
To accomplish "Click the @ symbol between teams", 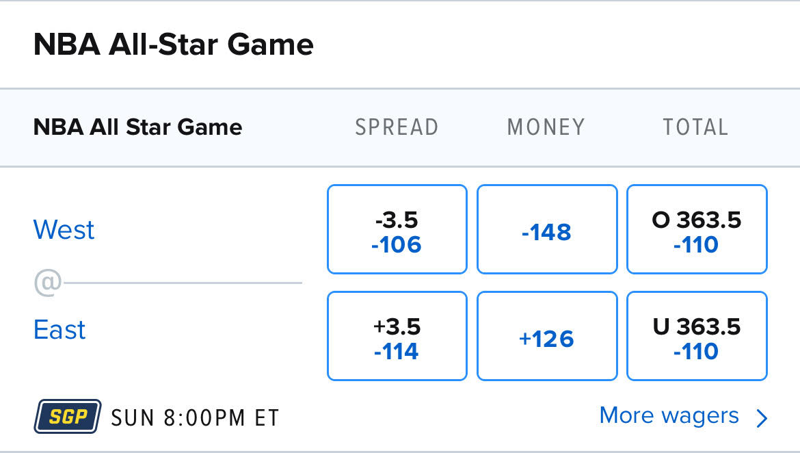I will [47, 283].
